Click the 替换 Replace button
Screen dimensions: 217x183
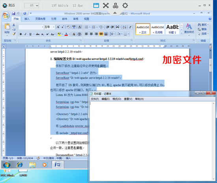(x=202, y=29)
